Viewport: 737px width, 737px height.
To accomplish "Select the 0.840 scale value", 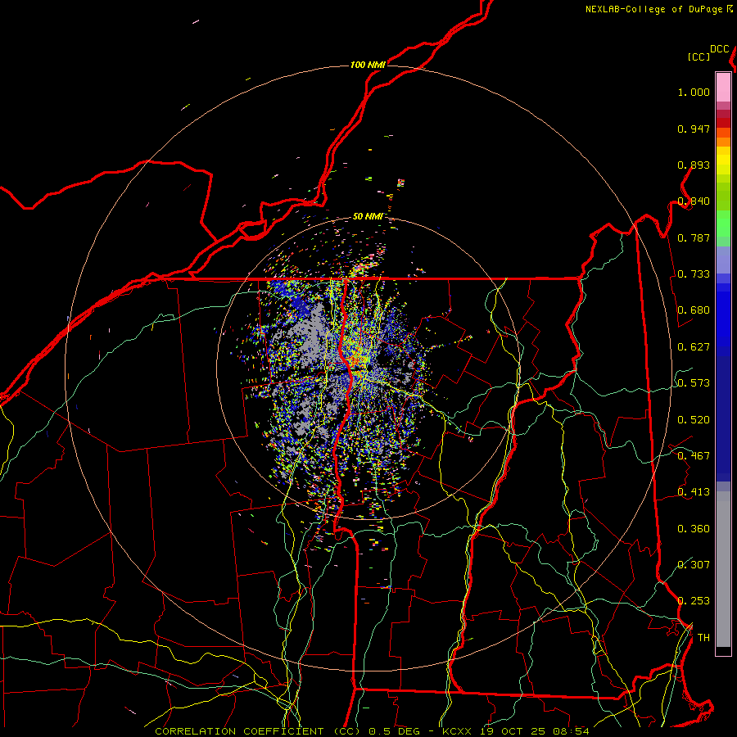I will (x=694, y=201).
